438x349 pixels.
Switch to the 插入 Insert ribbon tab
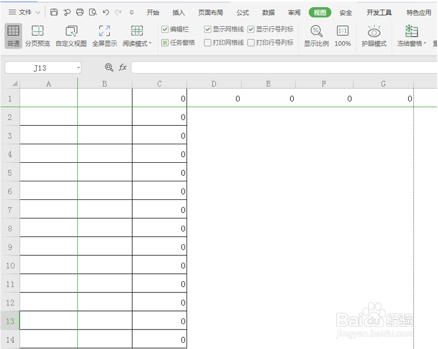coord(178,12)
